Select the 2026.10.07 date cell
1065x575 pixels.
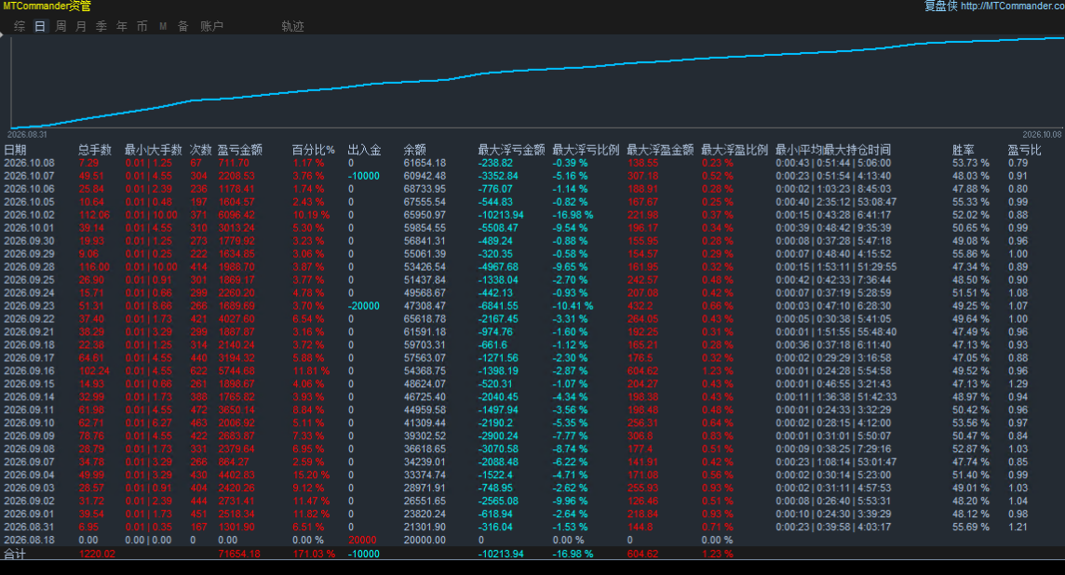tap(29, 176)
